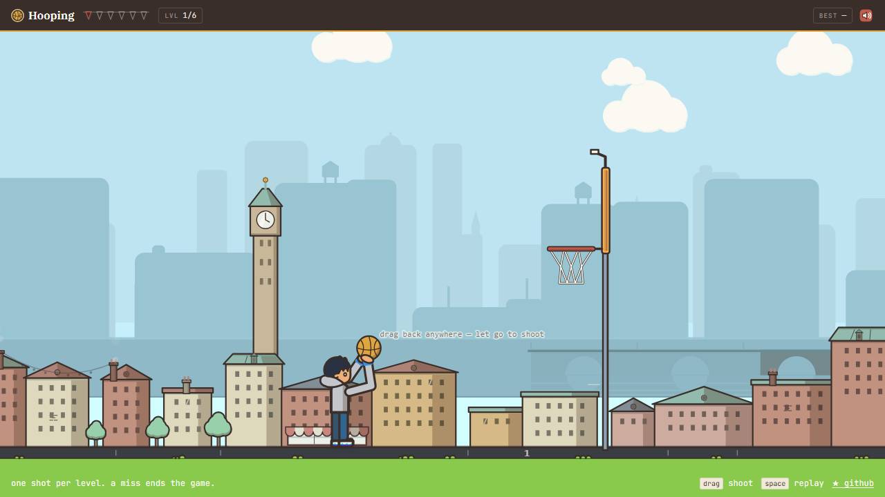
Task: Click the orange backboard
Action: pyautogui.click(x=606, y=211)
